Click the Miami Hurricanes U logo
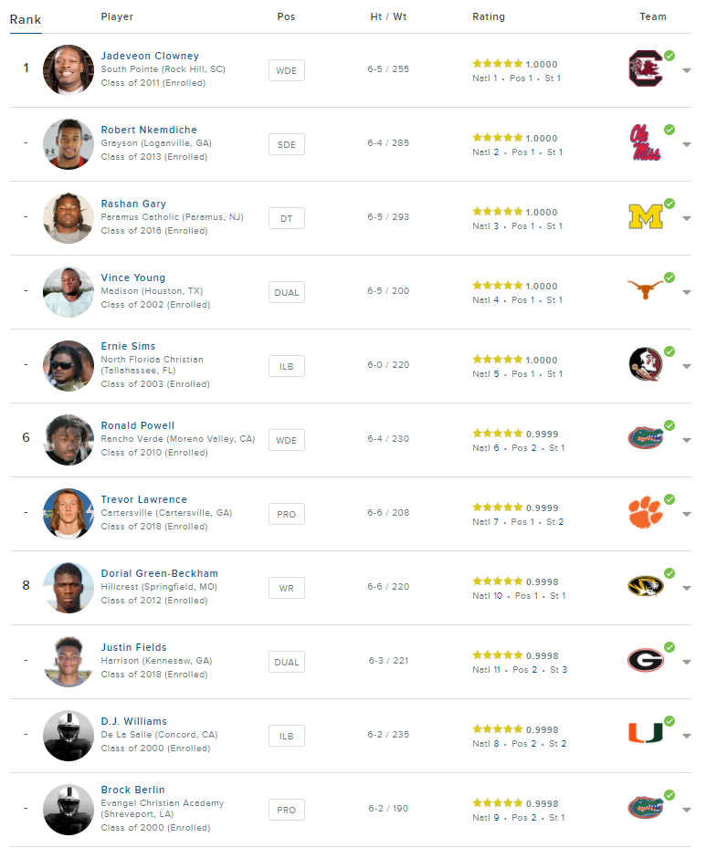The image size is (706, 848). tap(646, 732)
